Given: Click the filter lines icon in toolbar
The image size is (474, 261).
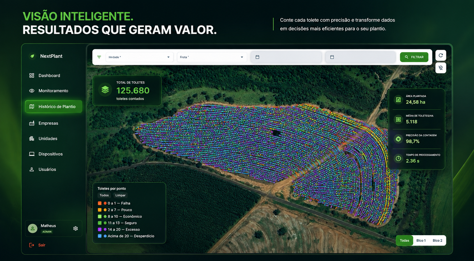Looking at the screenshot, I should 99,57.
